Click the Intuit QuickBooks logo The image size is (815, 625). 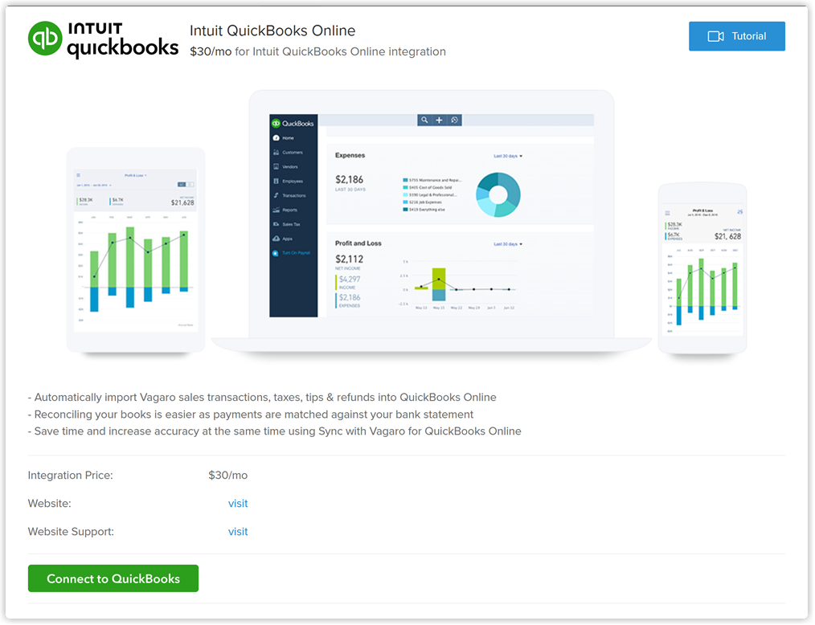tap(103, 39)
